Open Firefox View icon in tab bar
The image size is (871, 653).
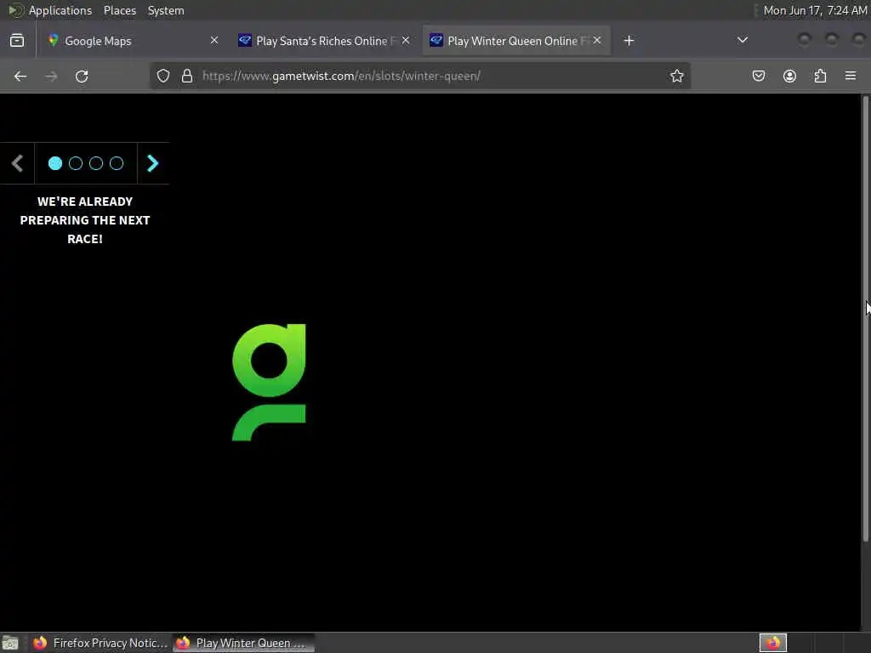(17, 41)
